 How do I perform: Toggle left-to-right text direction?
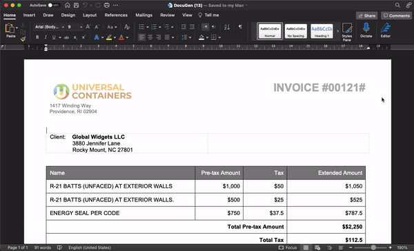tap(205, 27)
